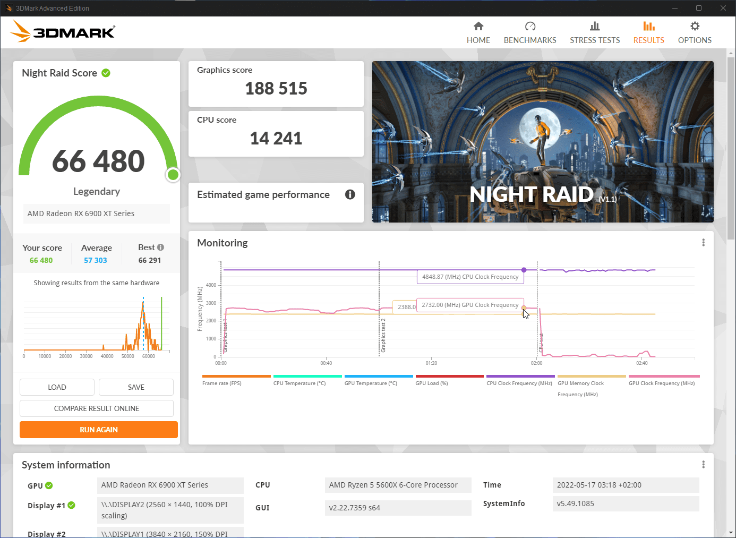Click the Benchmarks gauge icon
Image resolution: width=736 pixels, height=538 pixels.
(x=530, y=26)
